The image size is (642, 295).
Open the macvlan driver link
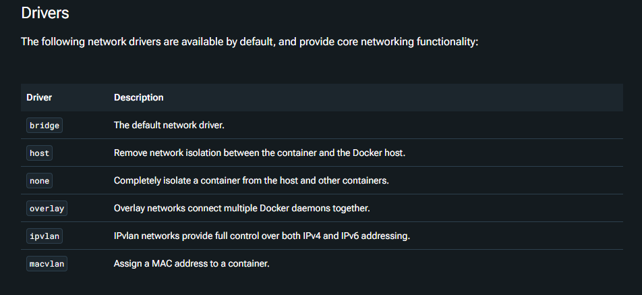click(x=47, y=264)
